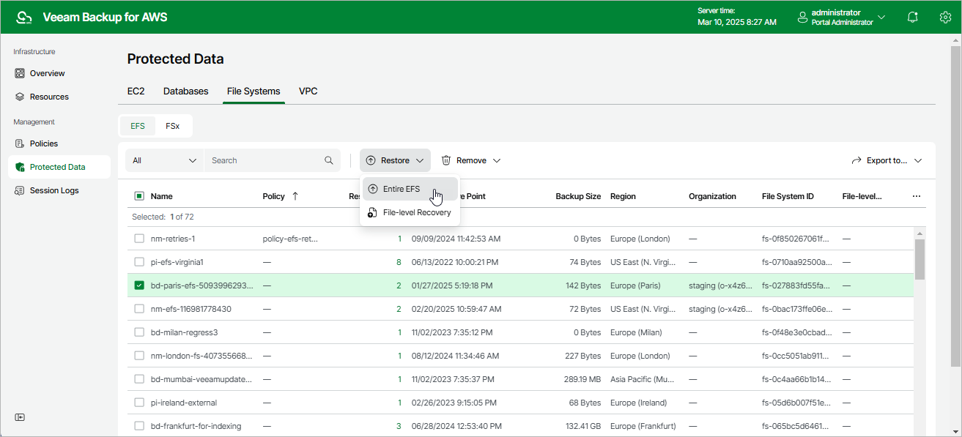The width and height of the screenshot is (962, 437).
Task: Uncheck the bd-paris-efs row checkbox
Action: point(139,285)
